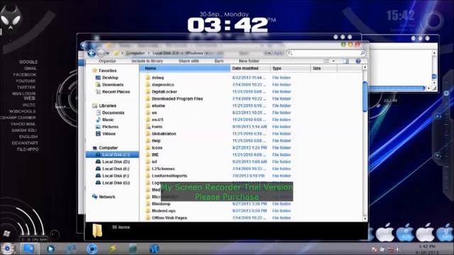Click the file list vertical scrollbar thumb

365,96
